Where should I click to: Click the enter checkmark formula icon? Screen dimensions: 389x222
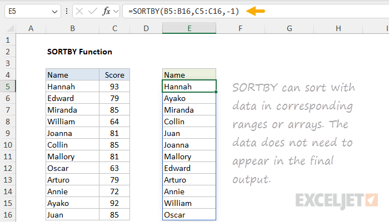coord(93,11)
